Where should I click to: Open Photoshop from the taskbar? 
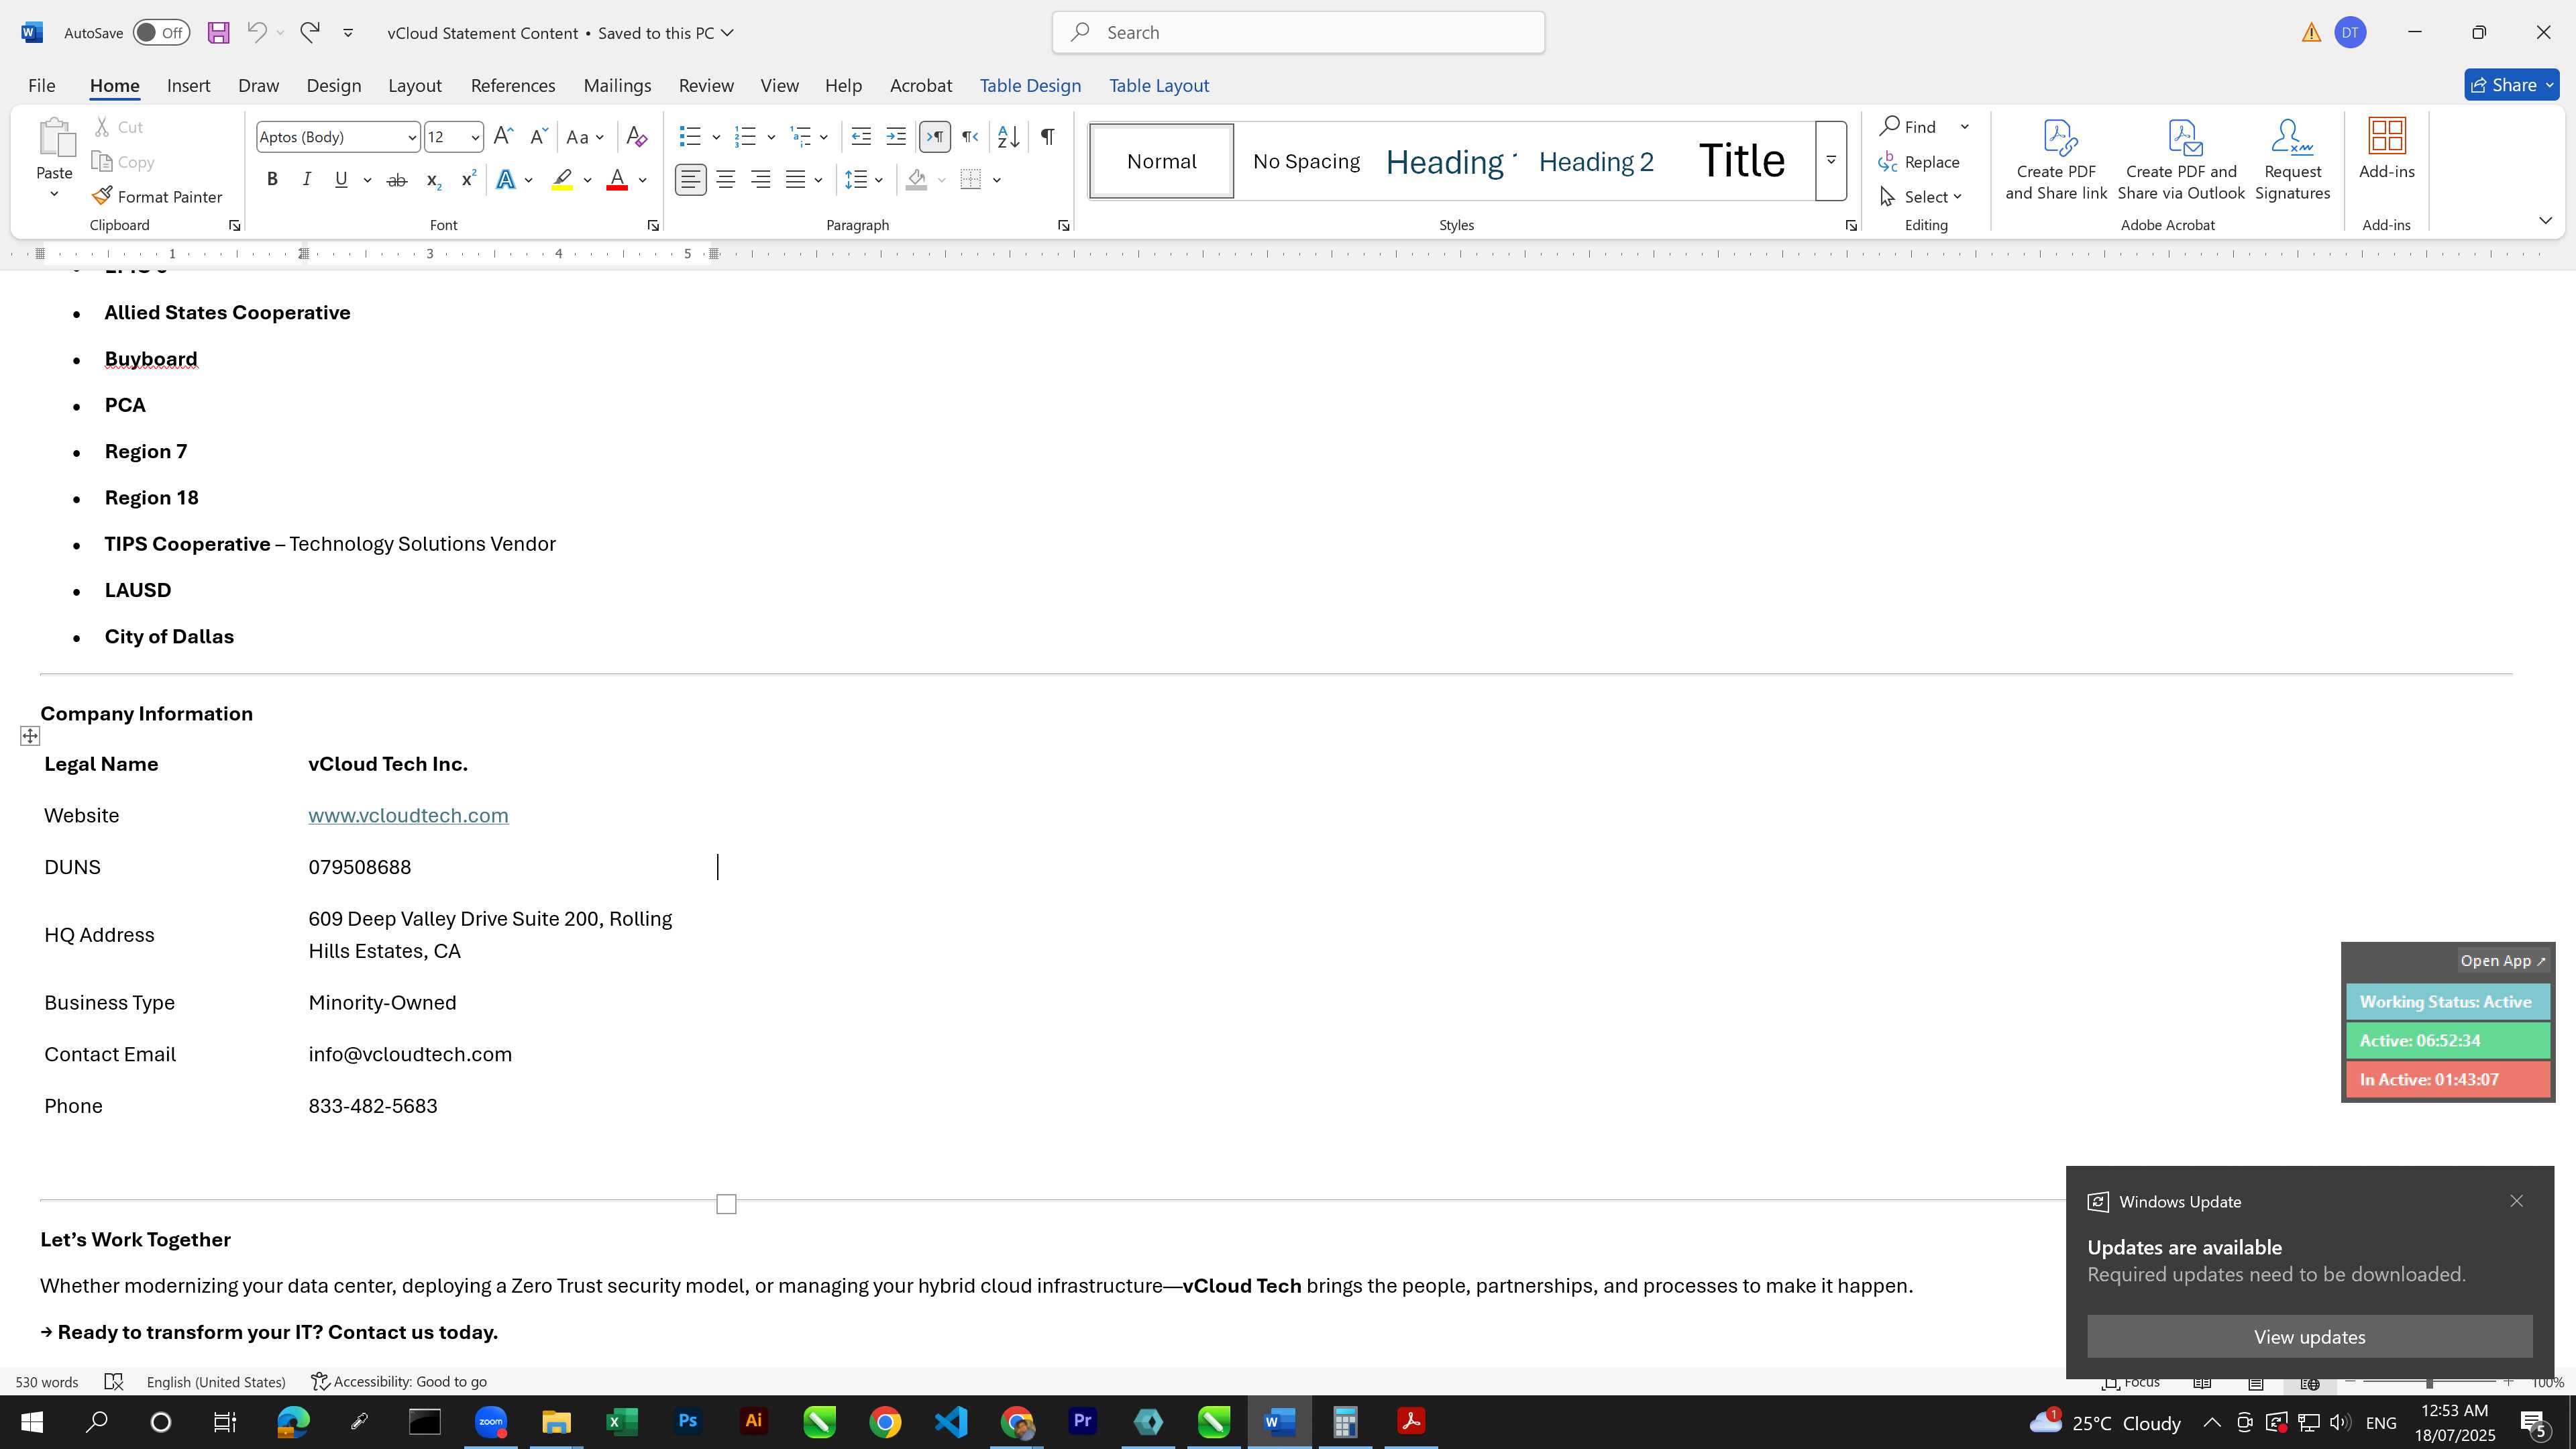(688, 1422)
